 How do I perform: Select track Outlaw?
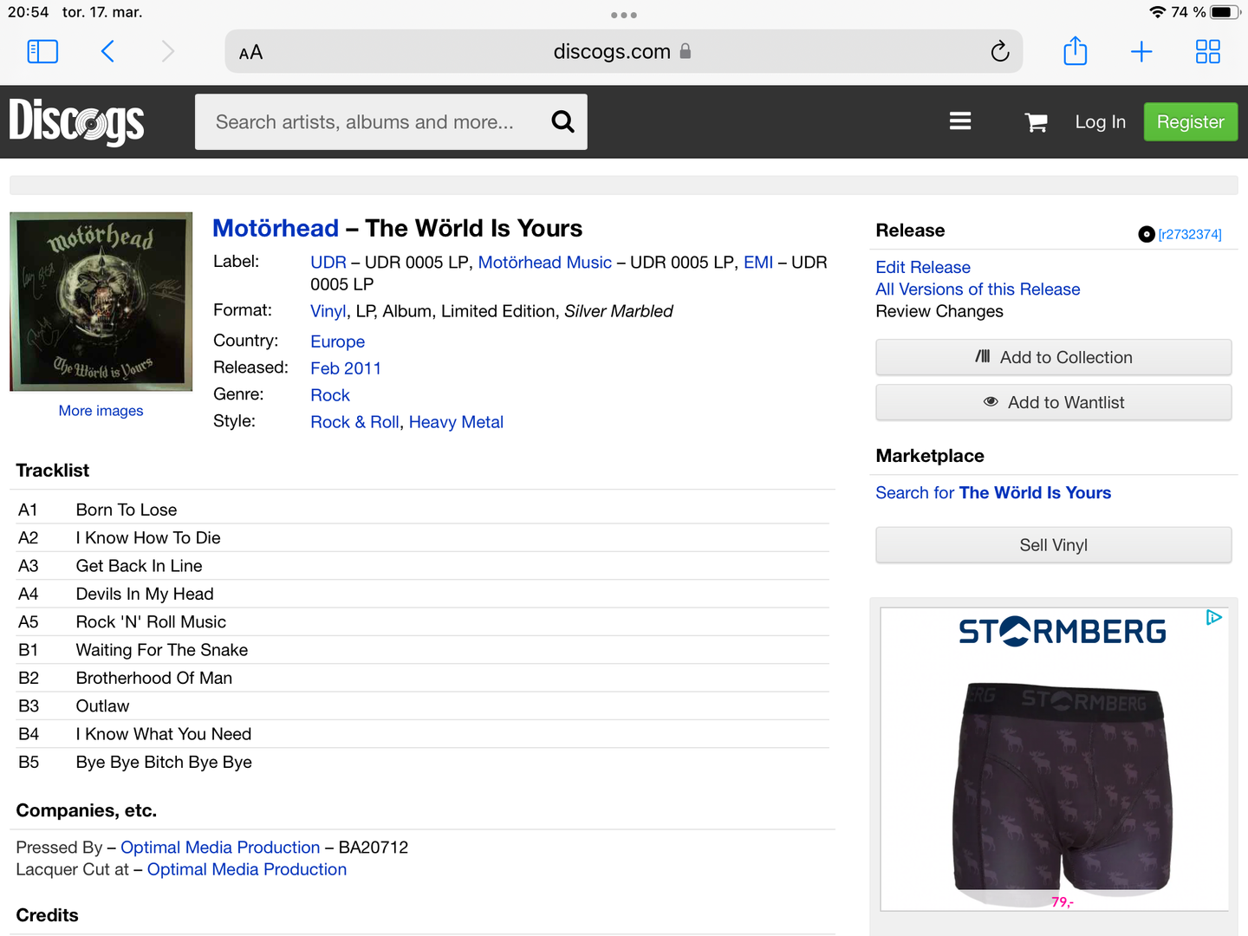(x=102, y=706)
